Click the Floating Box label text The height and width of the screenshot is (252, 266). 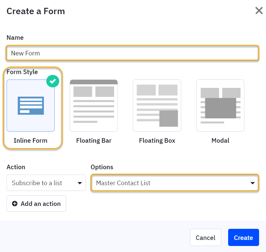pos(157,141)
